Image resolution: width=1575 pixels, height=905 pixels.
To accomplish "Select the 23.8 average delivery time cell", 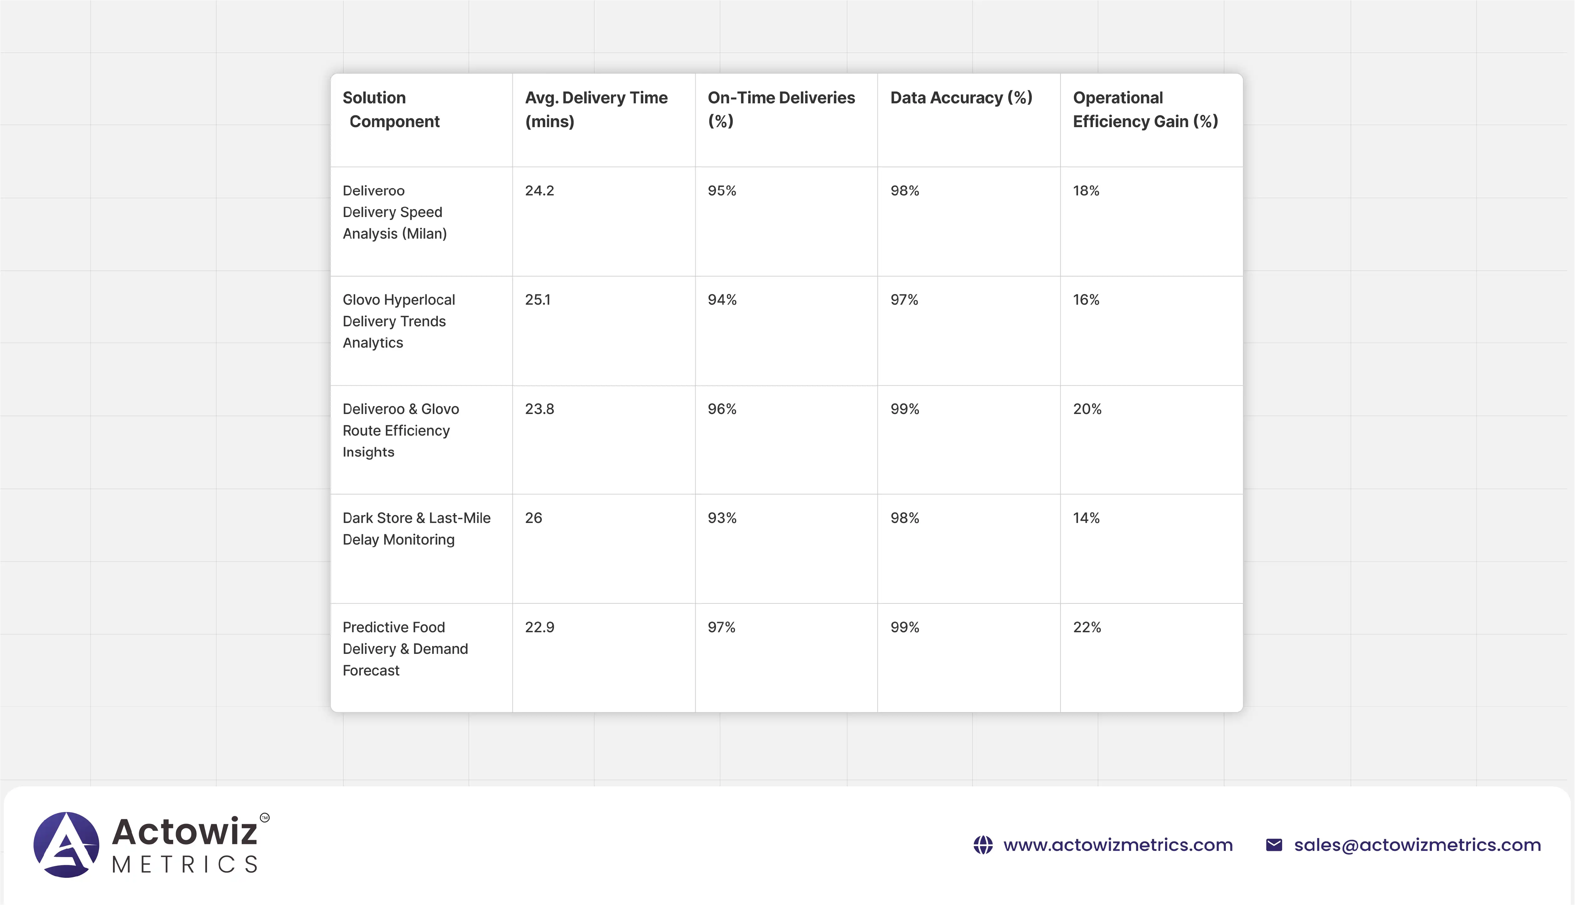I will click(x=539, y=409).
